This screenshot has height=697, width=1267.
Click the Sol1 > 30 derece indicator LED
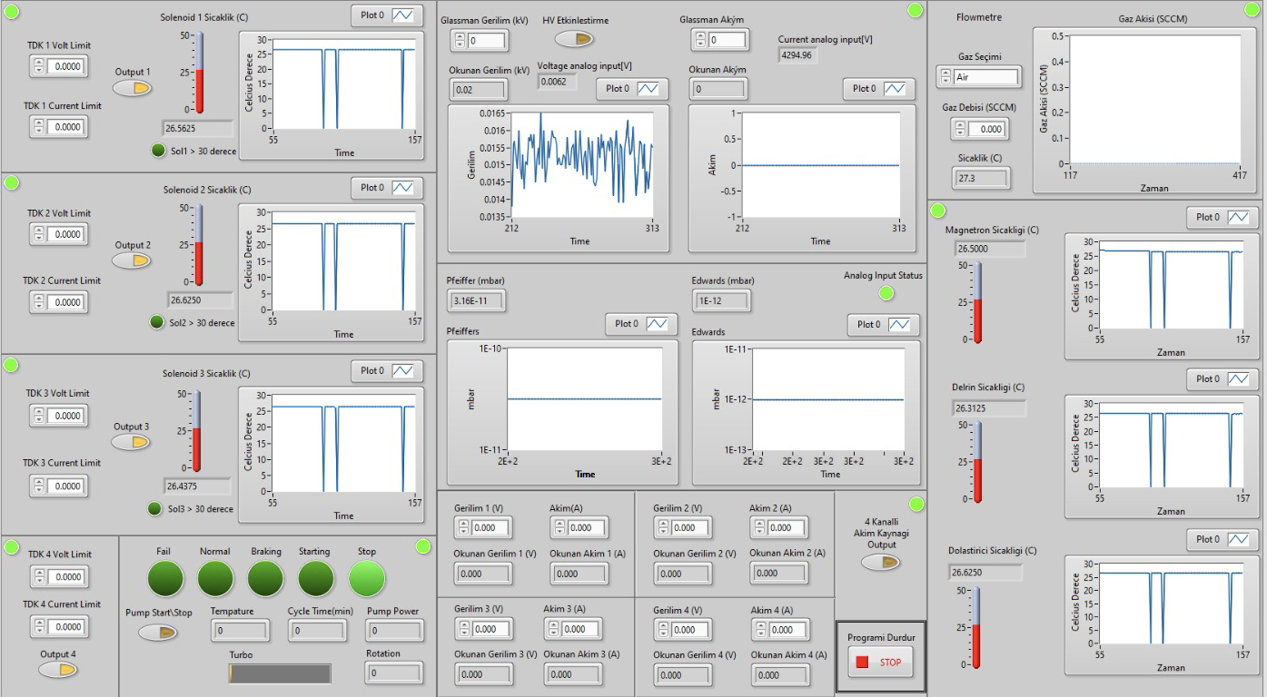(158, 151)
